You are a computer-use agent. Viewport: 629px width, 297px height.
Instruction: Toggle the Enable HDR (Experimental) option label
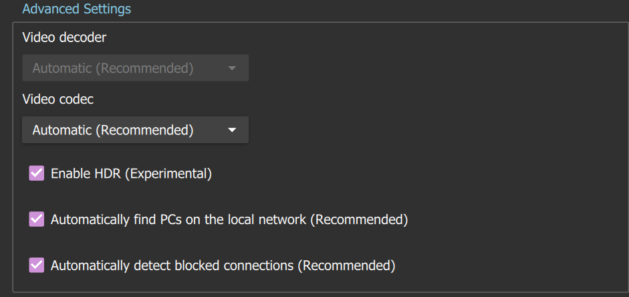click(x=131, y=174)
